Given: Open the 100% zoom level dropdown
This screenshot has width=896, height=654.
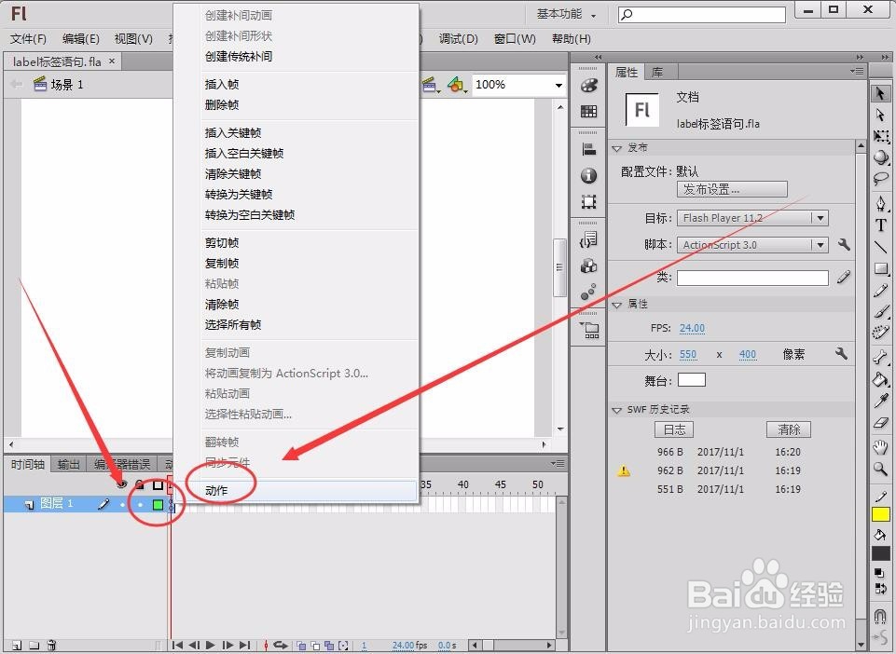Looking at the screenshot, I should [558, 84].
